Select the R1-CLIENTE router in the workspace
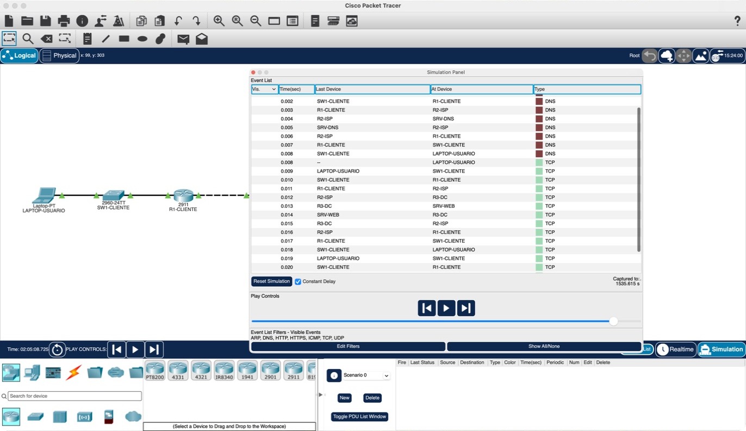 pos(183,196)
